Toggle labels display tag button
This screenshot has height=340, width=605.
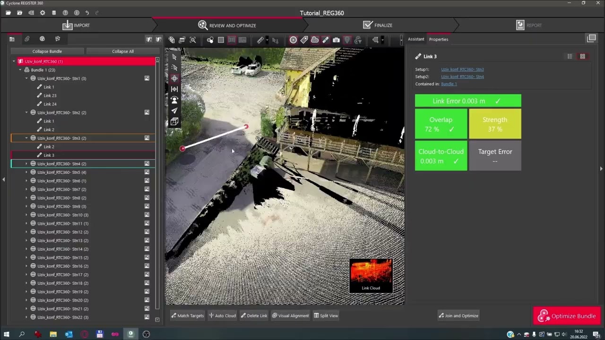pyautogui.click(x=304, y=40)
